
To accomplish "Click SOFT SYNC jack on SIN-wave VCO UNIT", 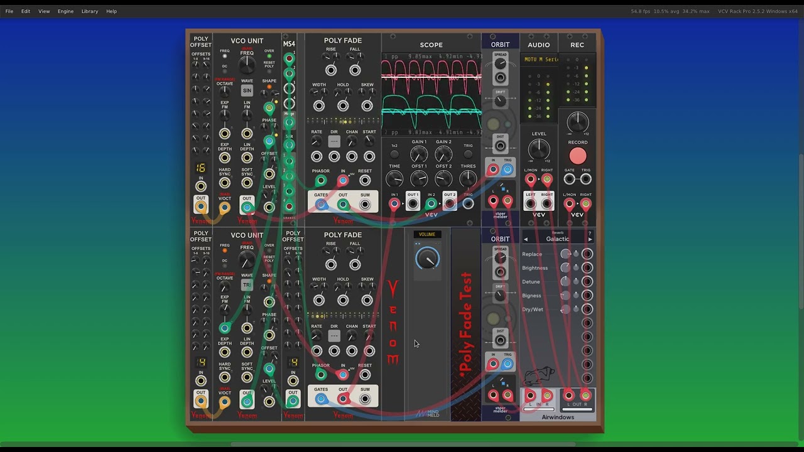I will coord(247,183).
